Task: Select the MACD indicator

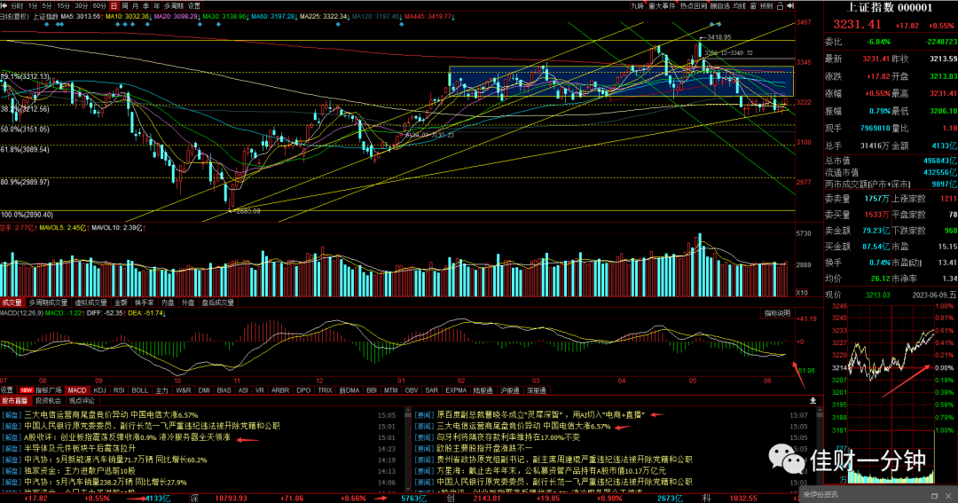Action: pos(77,390)
